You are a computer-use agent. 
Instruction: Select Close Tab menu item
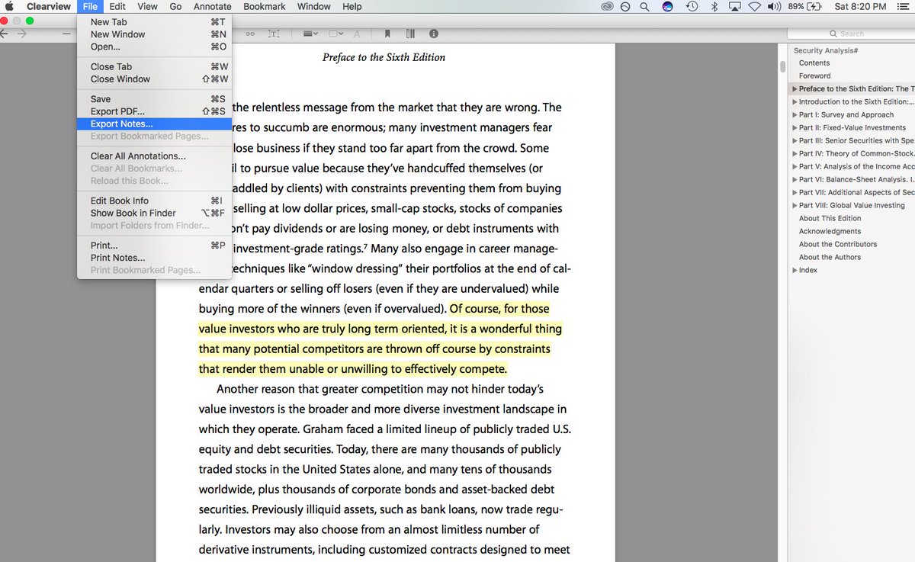tap(155, 66)
